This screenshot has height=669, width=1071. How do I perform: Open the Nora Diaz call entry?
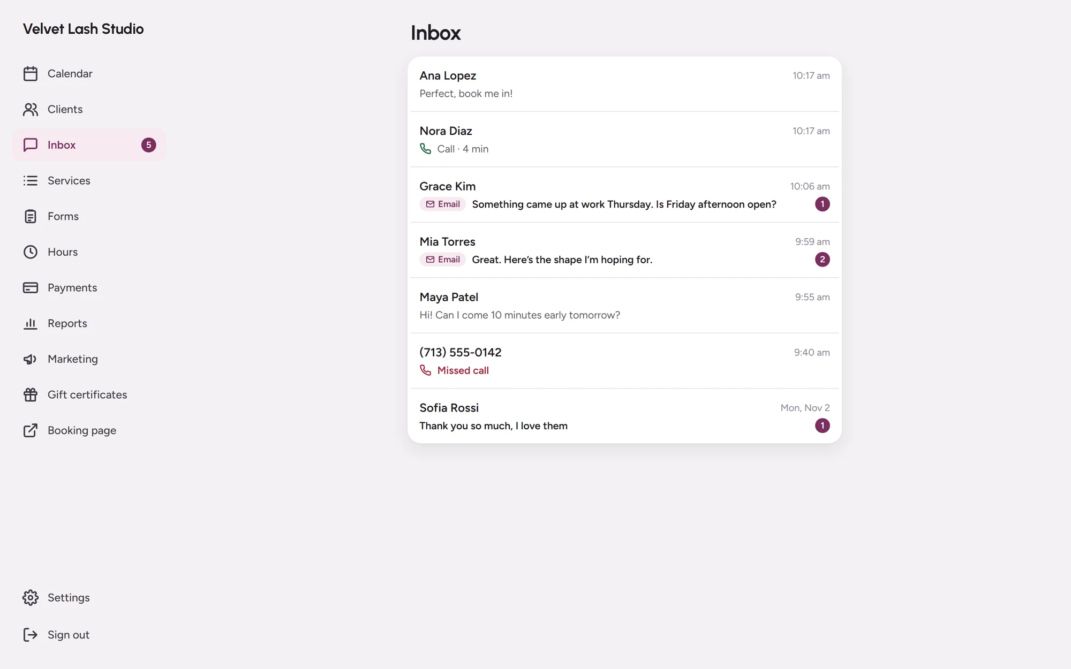[x=624, y=140]
